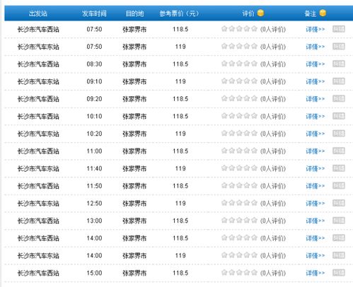Viewport: 353px width, 287px height.
Task: Click (0人评价) in the 08:30 row
Action: pyautogui.click(x=273, y=64)
